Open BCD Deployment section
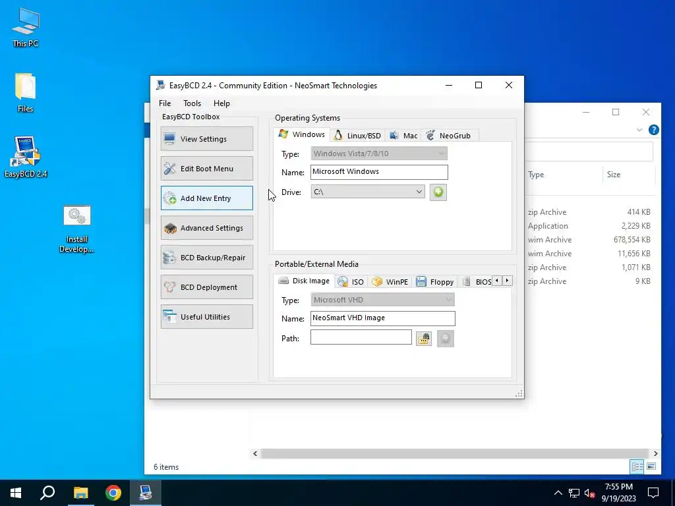Image resolution: width=675 pixels, height=506 pixels. (206, 287)
